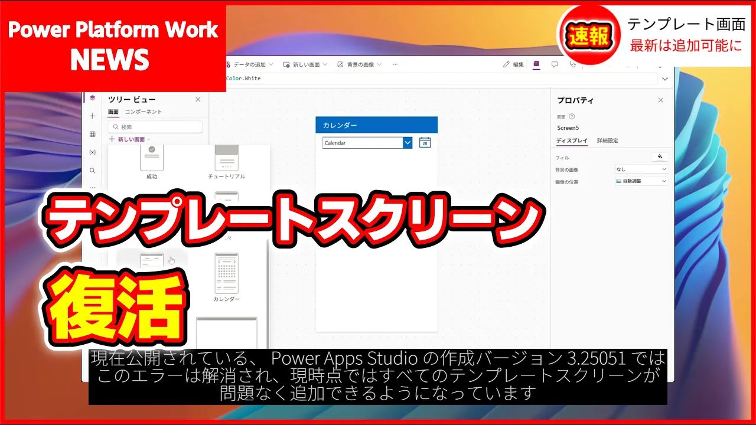Click the Search magnifier icon in left rail
Image resolution: width=756 pixels, height=425 pixels.
[x=92, y=171]
